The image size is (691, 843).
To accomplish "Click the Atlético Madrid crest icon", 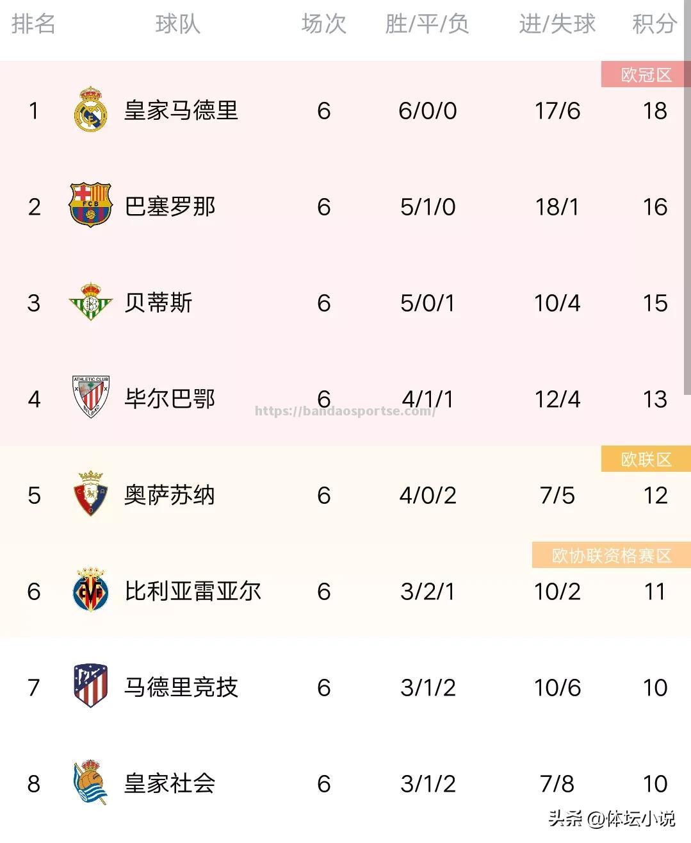I will tap(90, 686).
